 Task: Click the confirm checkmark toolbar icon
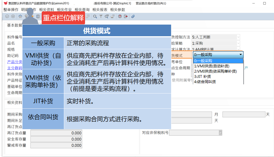[7, 16]
